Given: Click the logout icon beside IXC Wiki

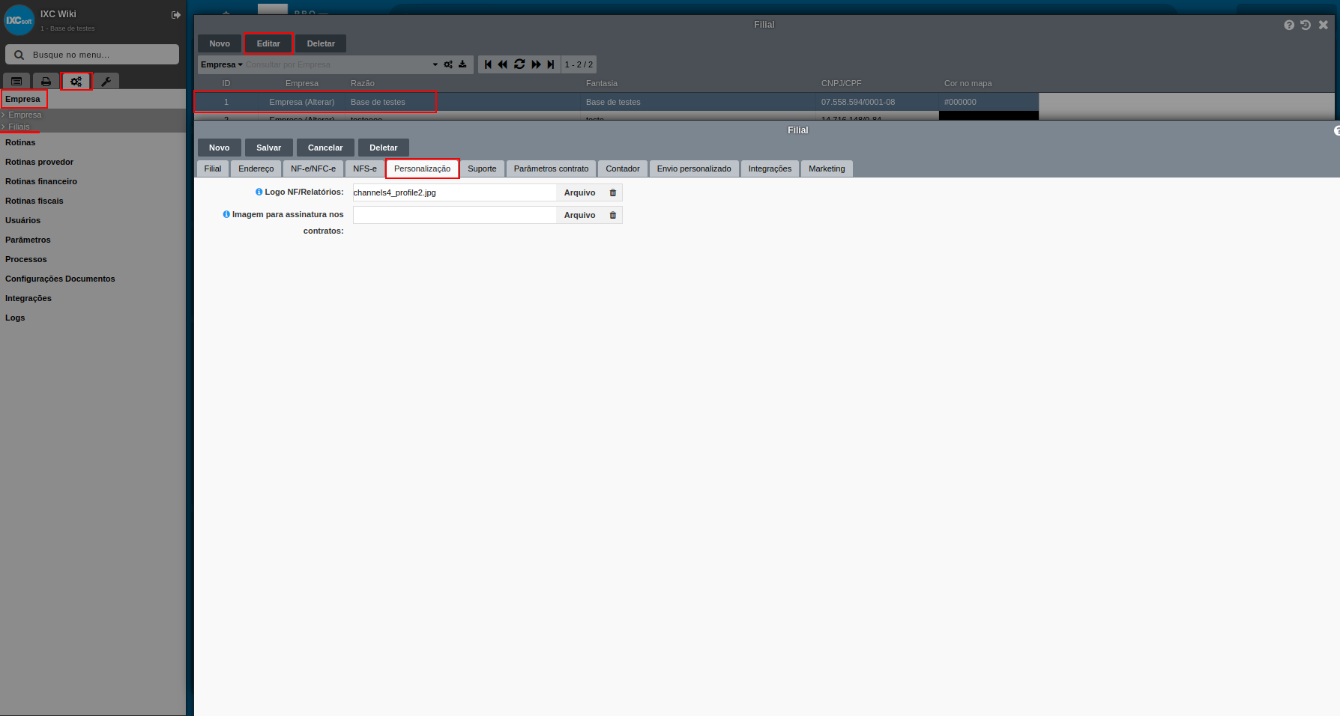Looking at the screenshot, I should 176,15.
